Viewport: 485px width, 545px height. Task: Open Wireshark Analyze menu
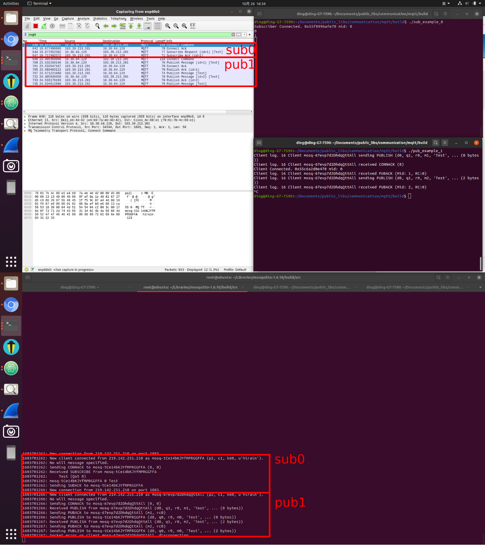point(83,19)
